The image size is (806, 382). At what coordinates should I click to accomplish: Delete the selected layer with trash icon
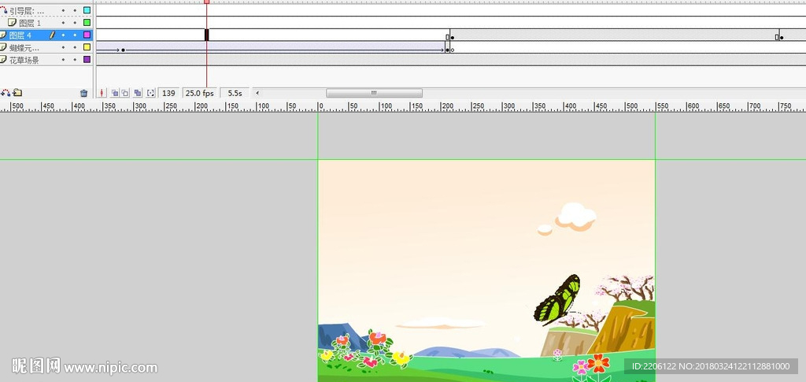point(83,93)
